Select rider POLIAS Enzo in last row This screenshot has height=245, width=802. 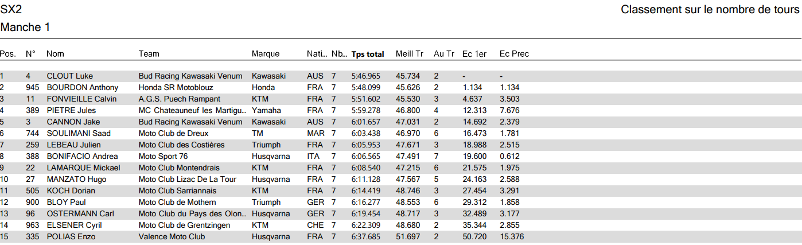71,236
